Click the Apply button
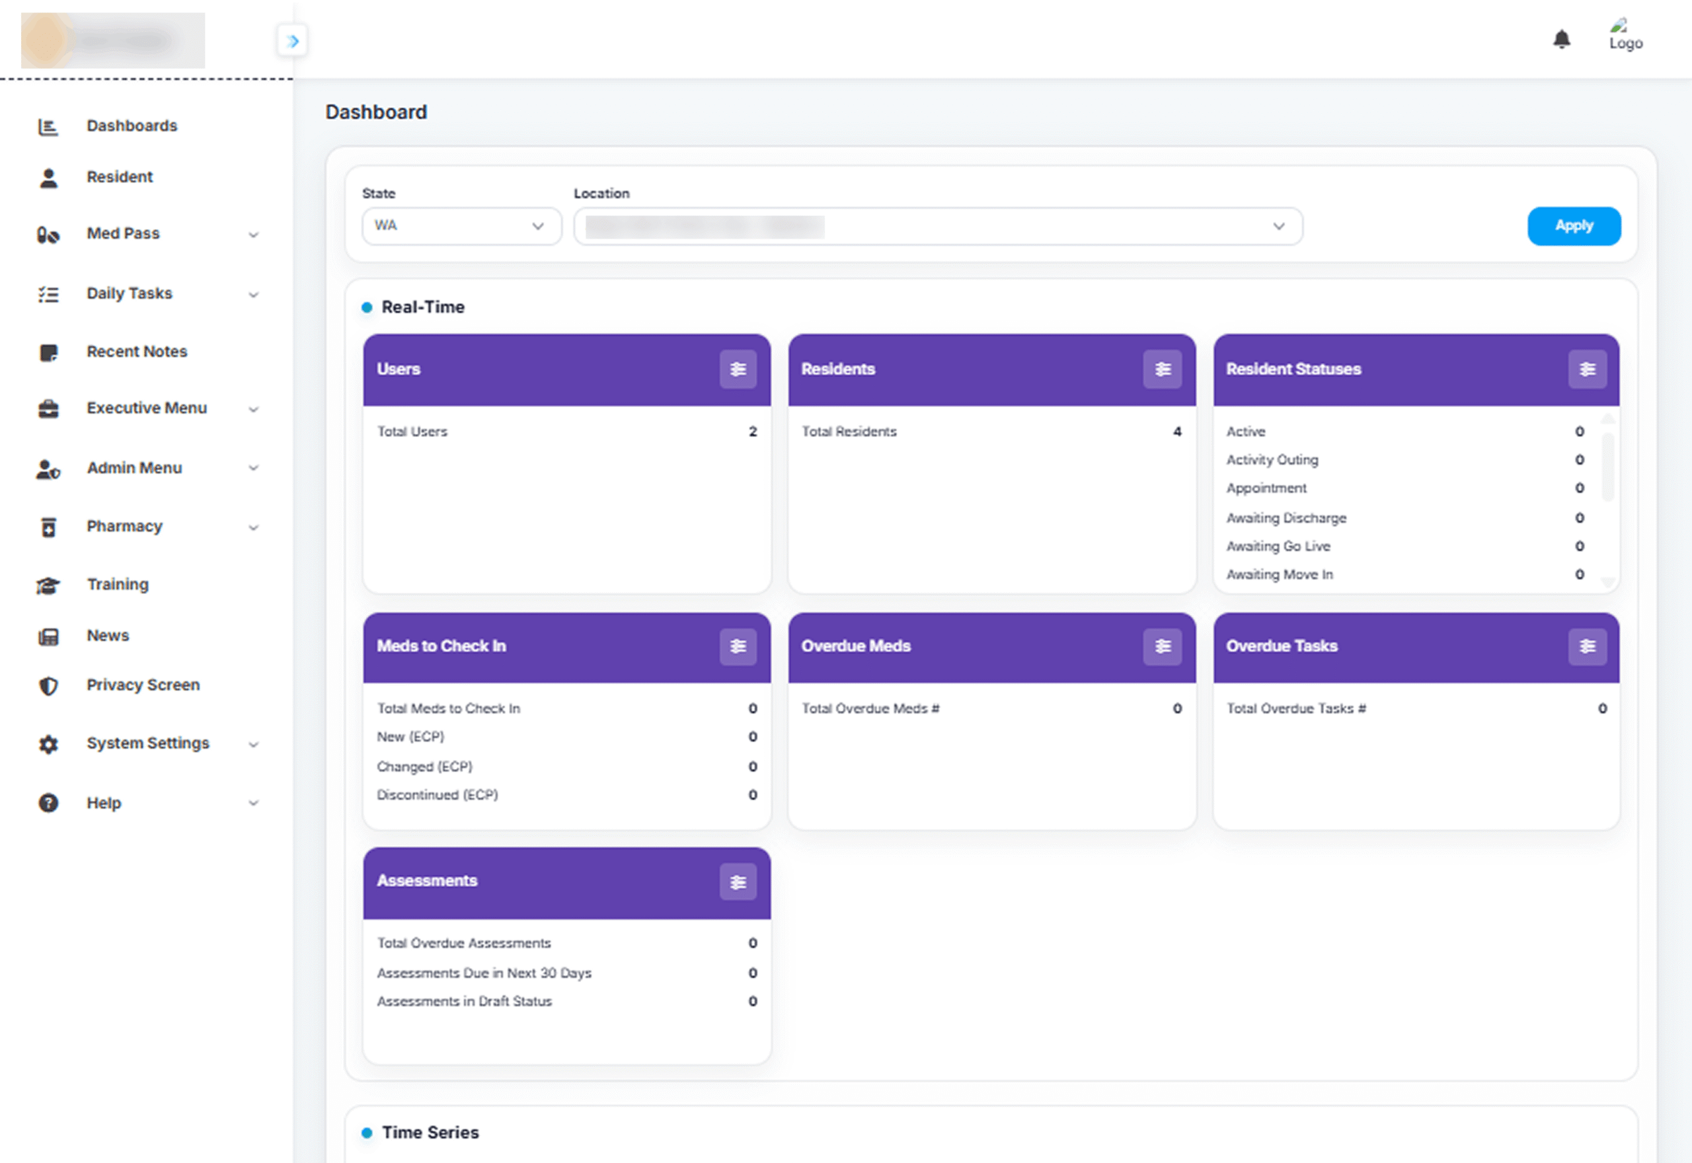 click(1573, 226)
